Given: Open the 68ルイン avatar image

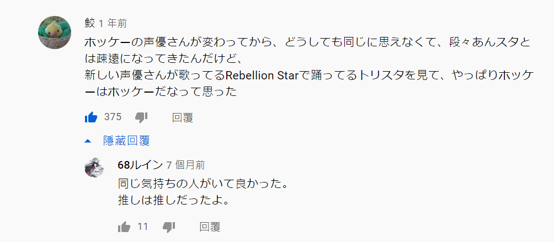Looking at the screenshot, I should 94,168.
